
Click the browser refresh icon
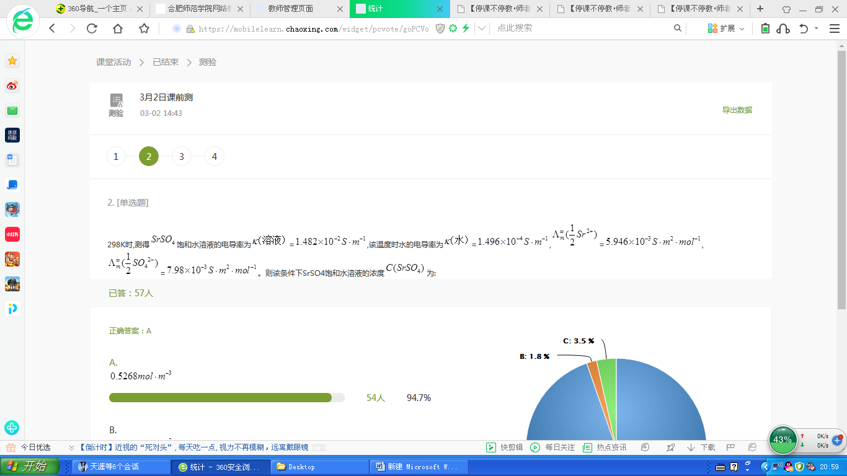click(x=92, y=29)
